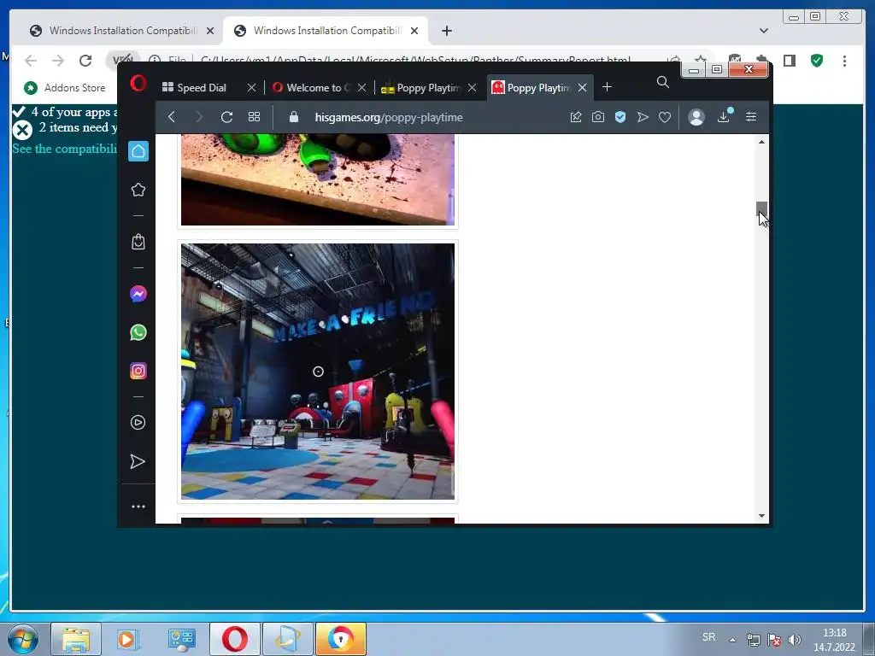875x656 pixels.
Task: Close first Chrome Windows Installation tab
Action: (x=210, y=31)
